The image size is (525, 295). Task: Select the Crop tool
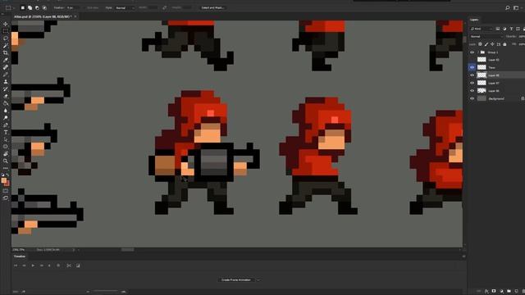pos(6,52)
